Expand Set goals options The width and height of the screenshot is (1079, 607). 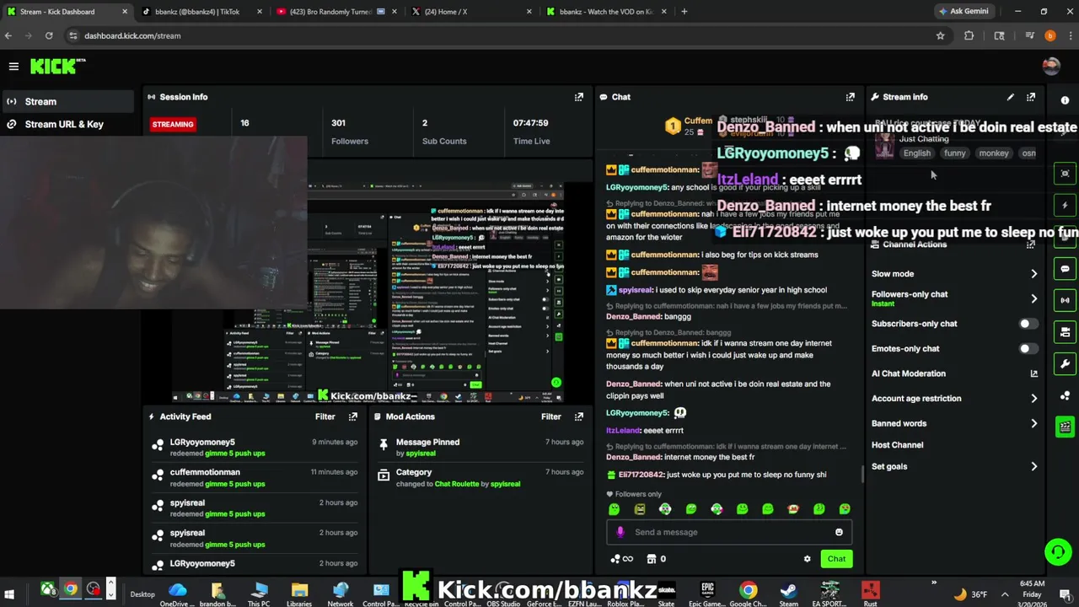1033,466
